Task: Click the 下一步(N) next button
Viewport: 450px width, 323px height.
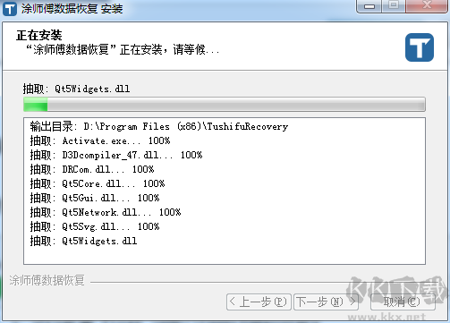Action: pos(326,302)
